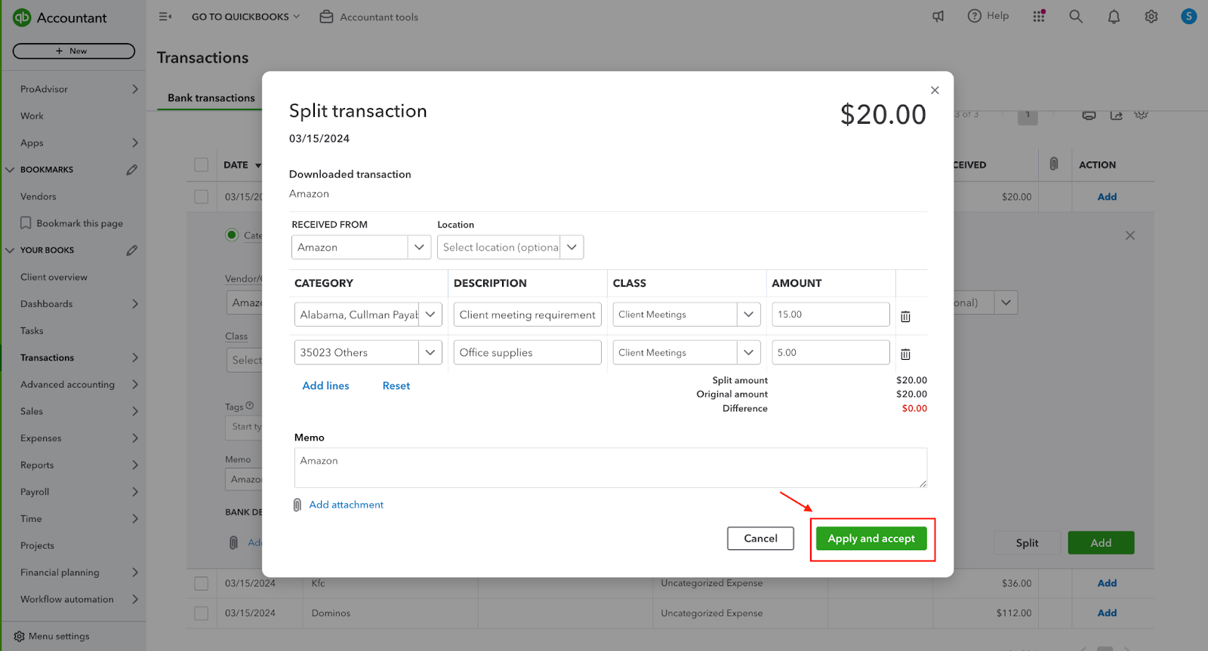The height and width of the screenshot is (651, 1208).
Task: Check the Amazon transaction row checkbox
Action: [x=202, y=196]
